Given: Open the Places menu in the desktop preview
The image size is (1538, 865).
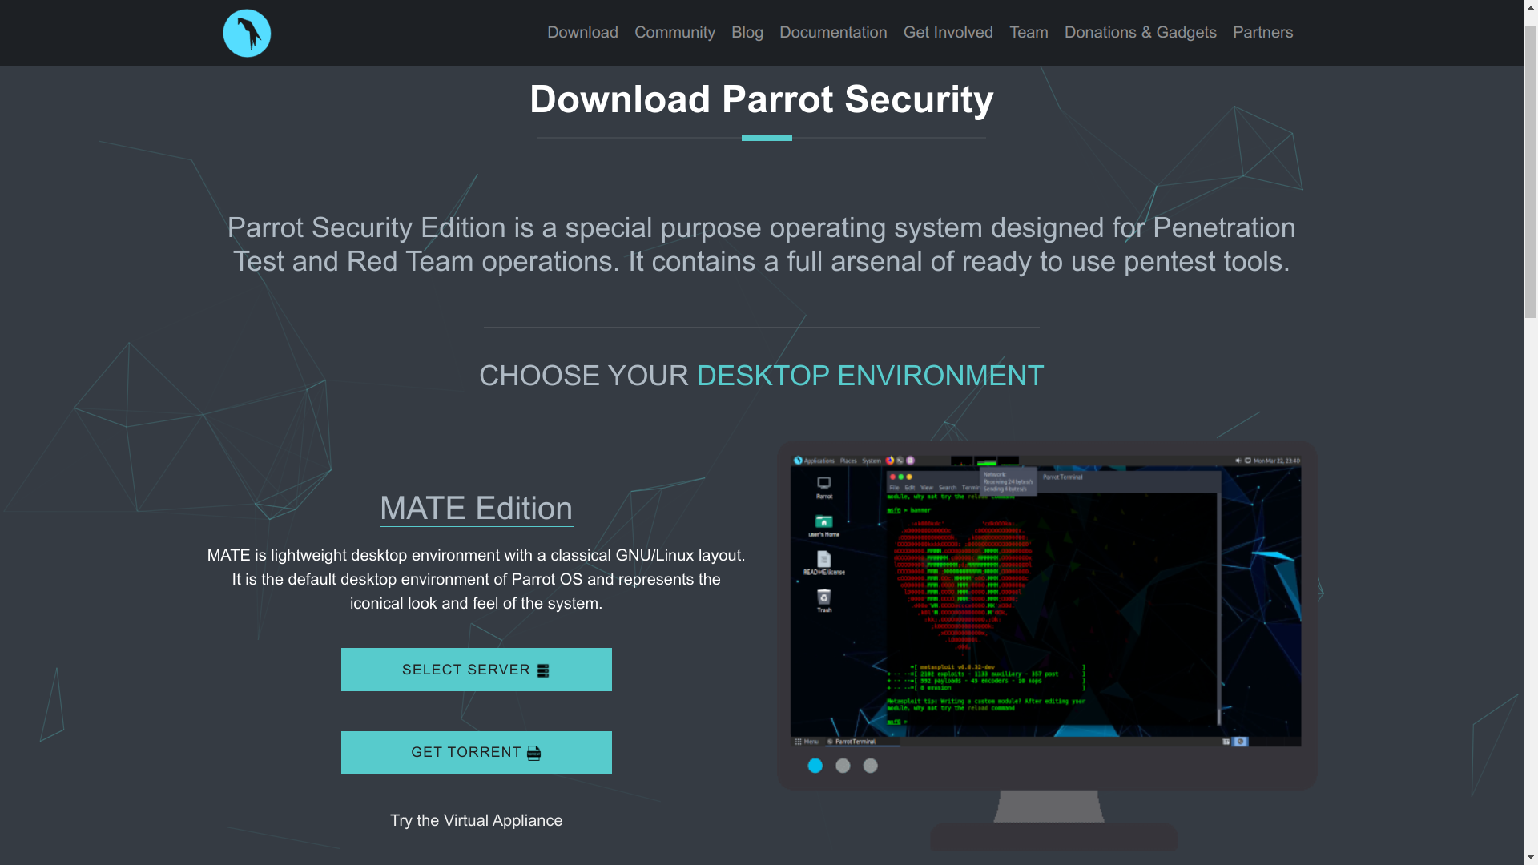Looking at the screenshot, I should (x=848, y=461).
